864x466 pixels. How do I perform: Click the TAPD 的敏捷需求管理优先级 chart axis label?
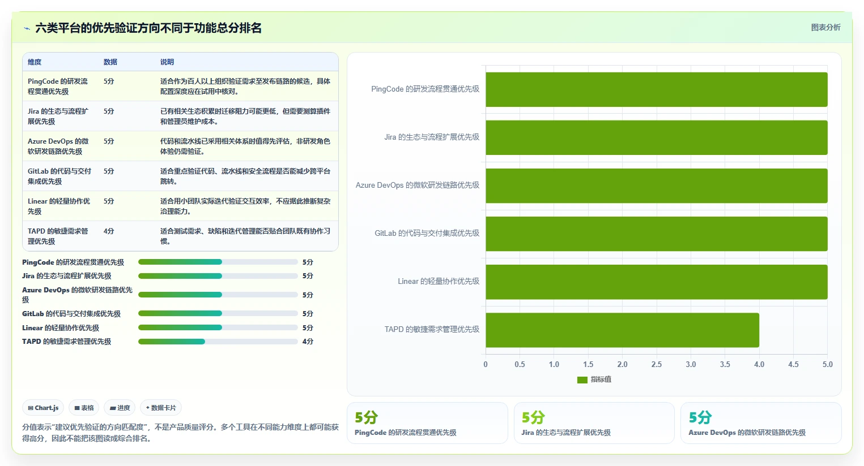pyautogui.click(x=432, y=329)
